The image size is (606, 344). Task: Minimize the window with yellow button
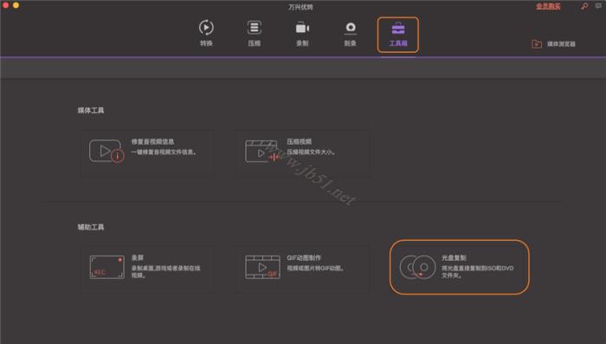click(16, 5)
